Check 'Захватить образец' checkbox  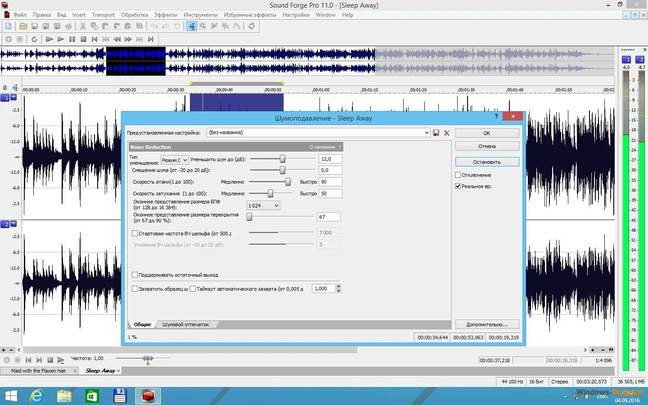click(x=135, y=289)
